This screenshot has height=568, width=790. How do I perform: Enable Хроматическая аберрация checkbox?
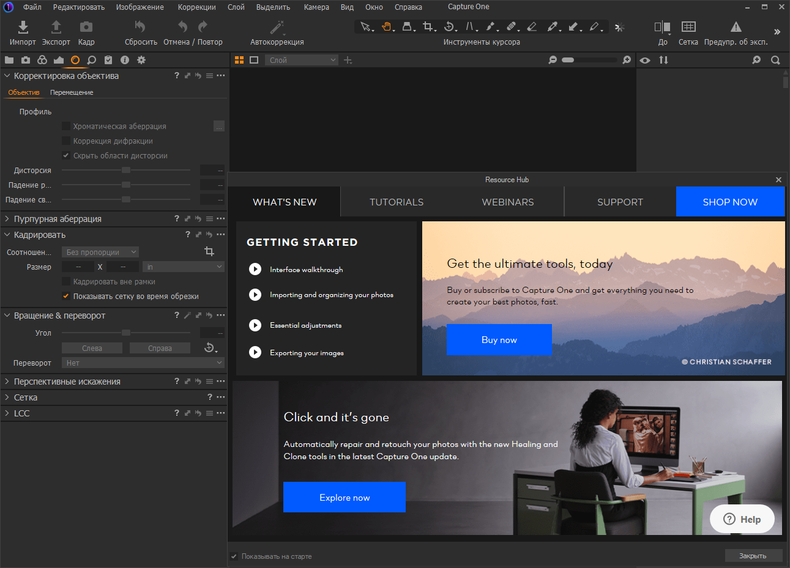[66, 126]
